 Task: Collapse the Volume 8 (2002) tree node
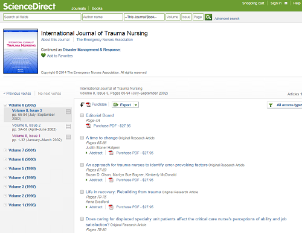(x=5, y=105)
